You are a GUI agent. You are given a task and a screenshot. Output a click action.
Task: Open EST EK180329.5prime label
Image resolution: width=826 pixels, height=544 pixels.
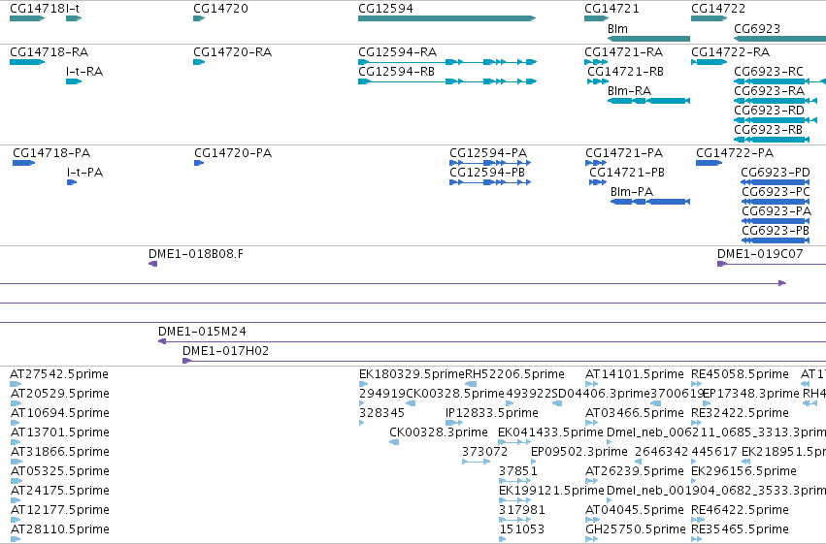click(x=412, y=374)
